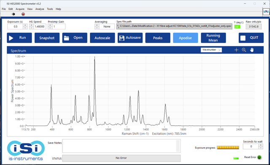
Task: Change Averaging selection with its stepper arrows
Action: (x=97, y=27)
